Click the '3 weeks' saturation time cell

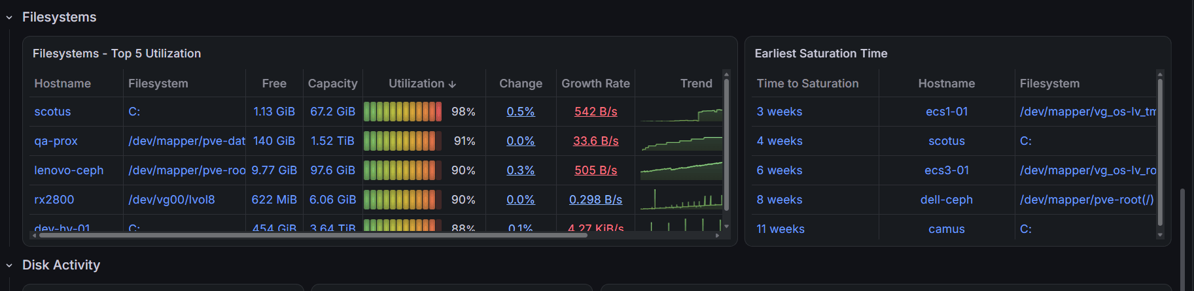click(779, 112)
